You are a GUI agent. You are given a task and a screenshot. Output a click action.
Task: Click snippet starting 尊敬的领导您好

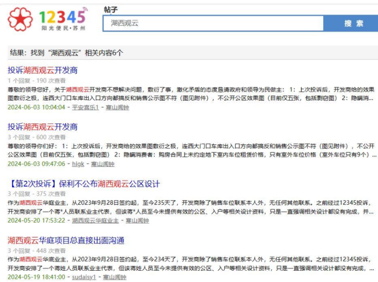point(191,94)
